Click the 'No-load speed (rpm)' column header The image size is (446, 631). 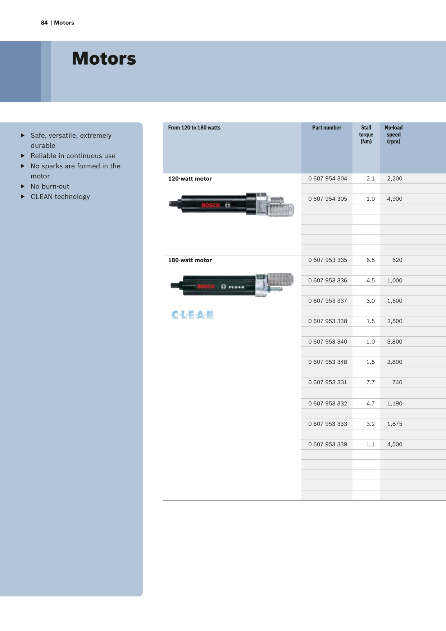(x=394, y=135)
